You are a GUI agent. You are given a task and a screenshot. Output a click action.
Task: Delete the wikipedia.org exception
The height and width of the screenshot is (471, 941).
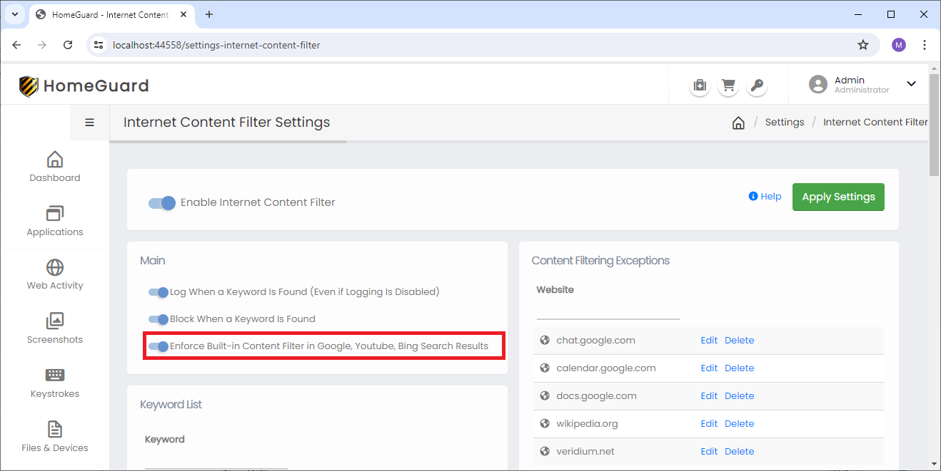click(x=740, y=423)
